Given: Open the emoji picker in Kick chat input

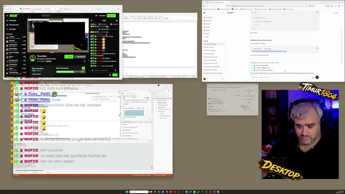Looking at the screenshot, I should click(x=115, y=71).
